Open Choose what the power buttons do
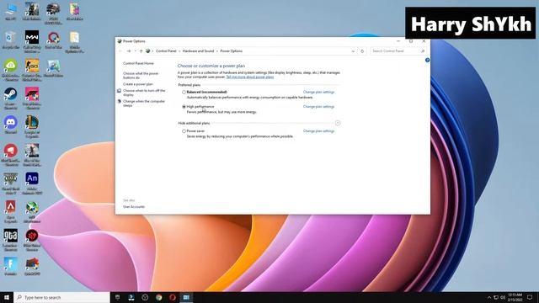Viewport: 539px width, 303px height. pos(141,76)
